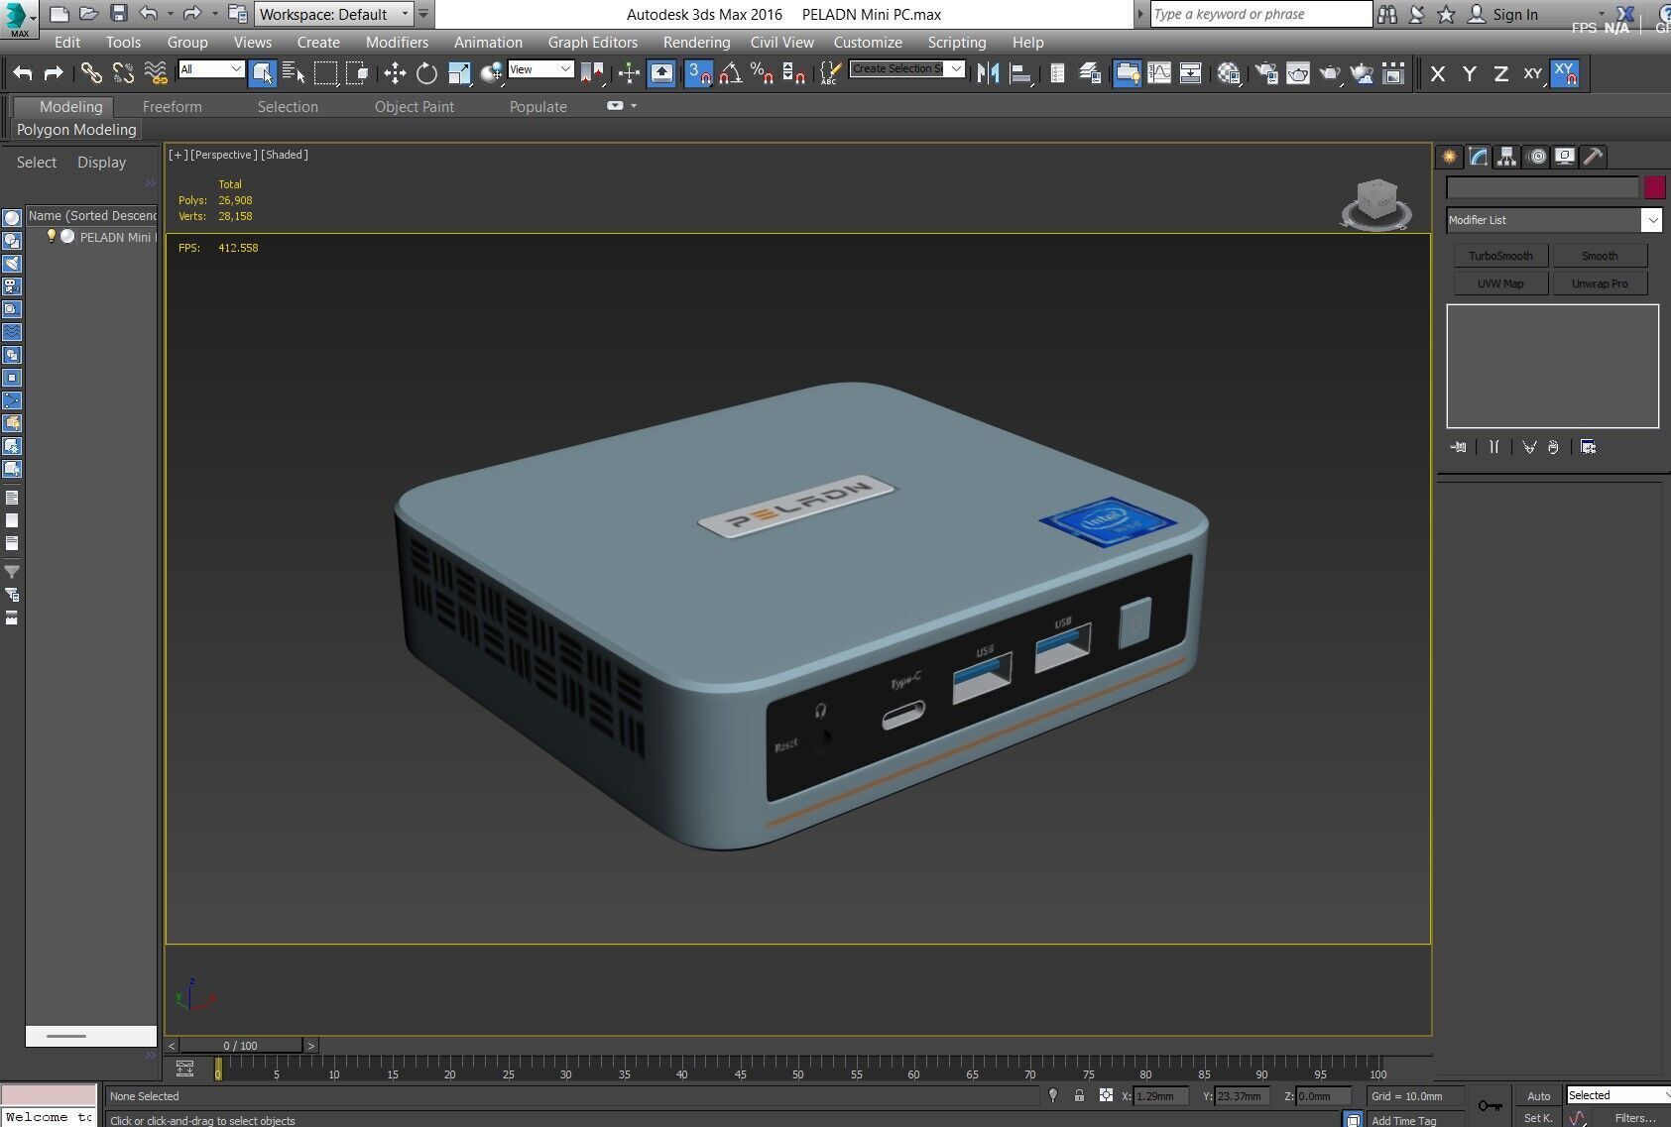The width and height of the screenshot is (1671, 1127).
Task: Toggle Angle Snap
Action: [731, 73]
